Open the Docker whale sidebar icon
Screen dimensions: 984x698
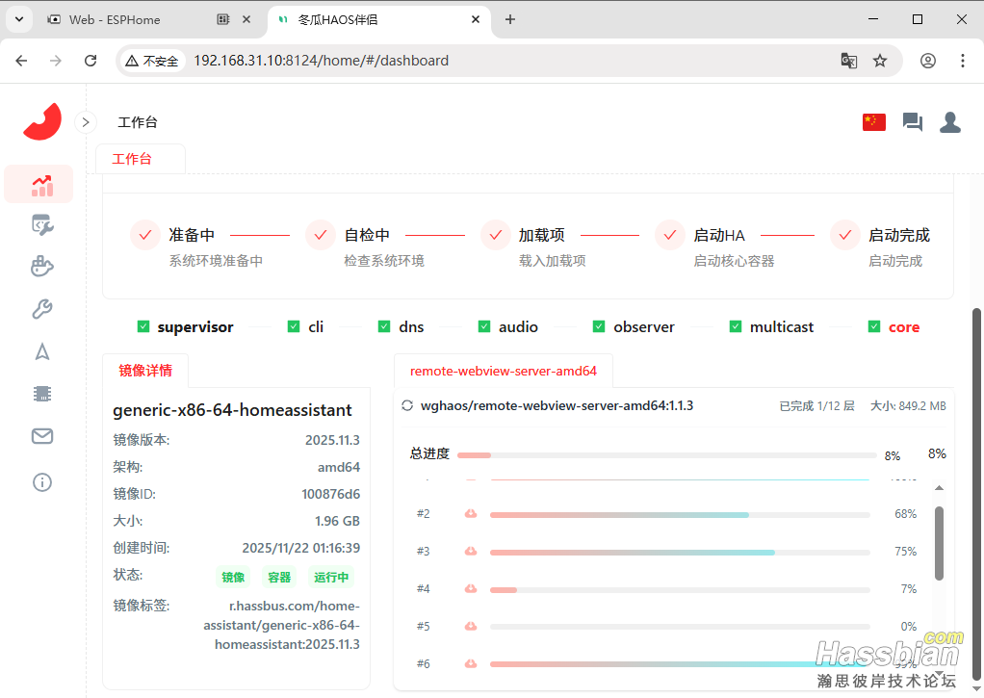tap(41, 267)
